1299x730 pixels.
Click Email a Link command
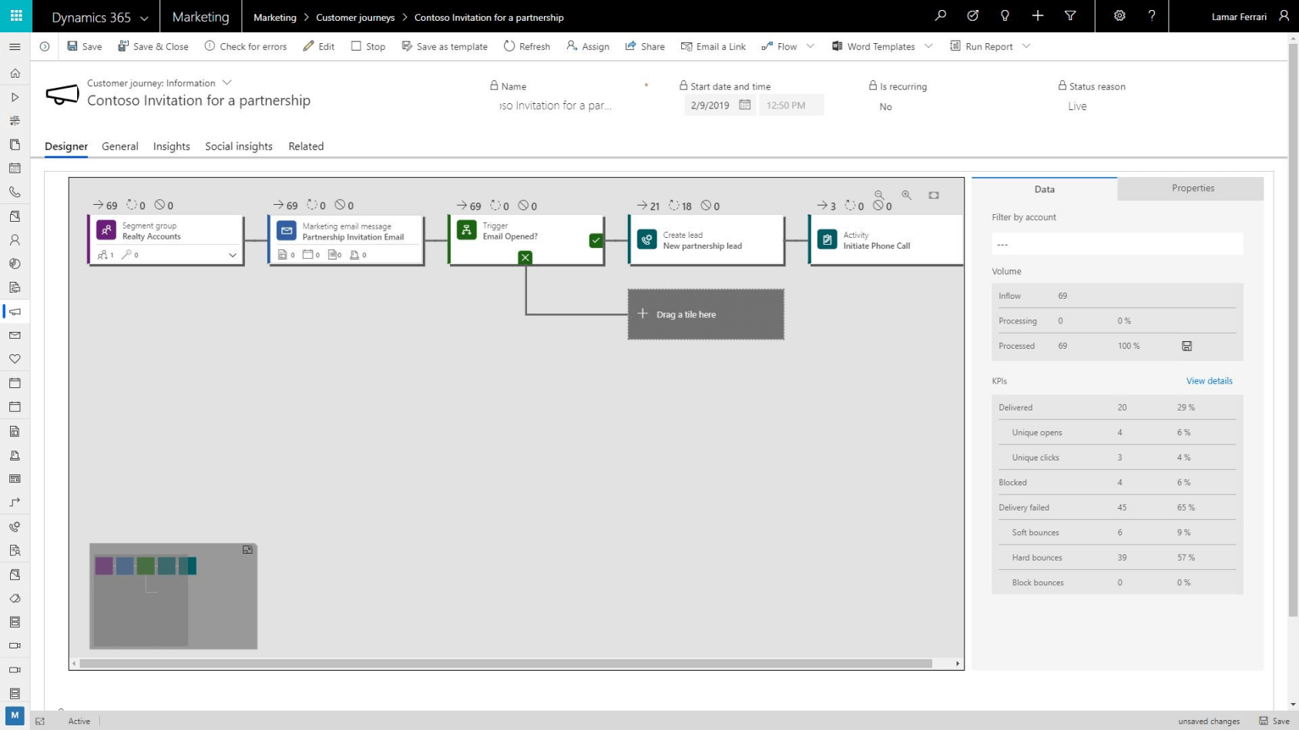(713, 46)
